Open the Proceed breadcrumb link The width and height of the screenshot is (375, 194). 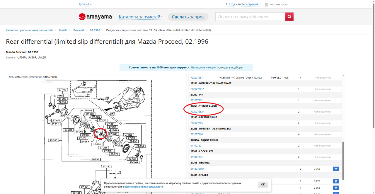pyautogui.click(x=79, y=30)
